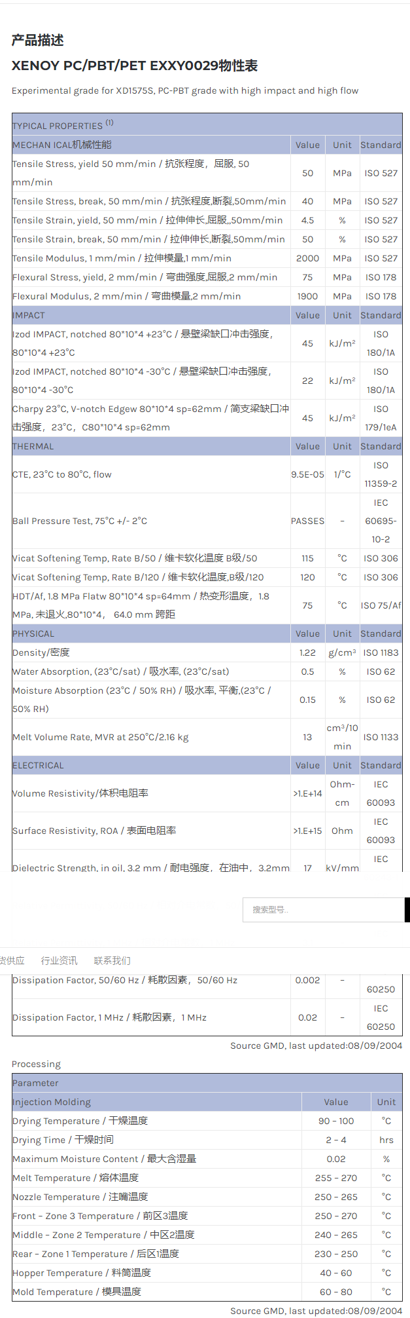
Task: Click the PHYSICAL section header row
Action: 33,633
